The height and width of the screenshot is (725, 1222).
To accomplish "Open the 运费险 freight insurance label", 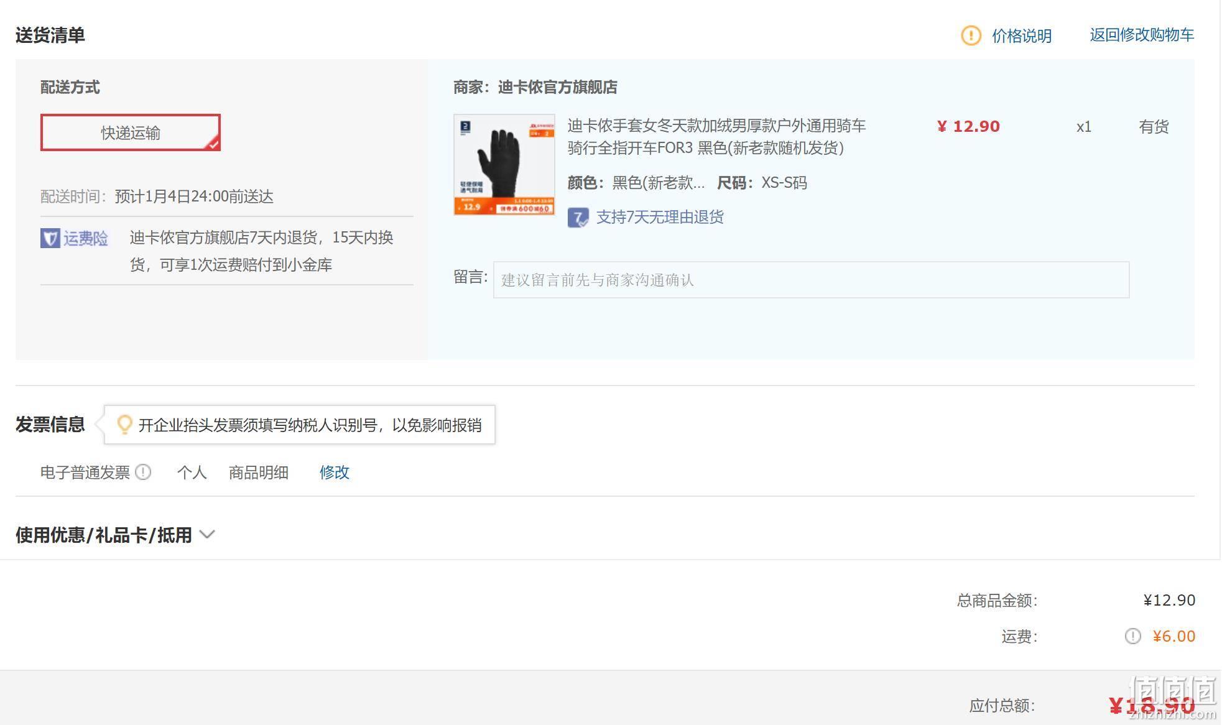I will 86,238.
